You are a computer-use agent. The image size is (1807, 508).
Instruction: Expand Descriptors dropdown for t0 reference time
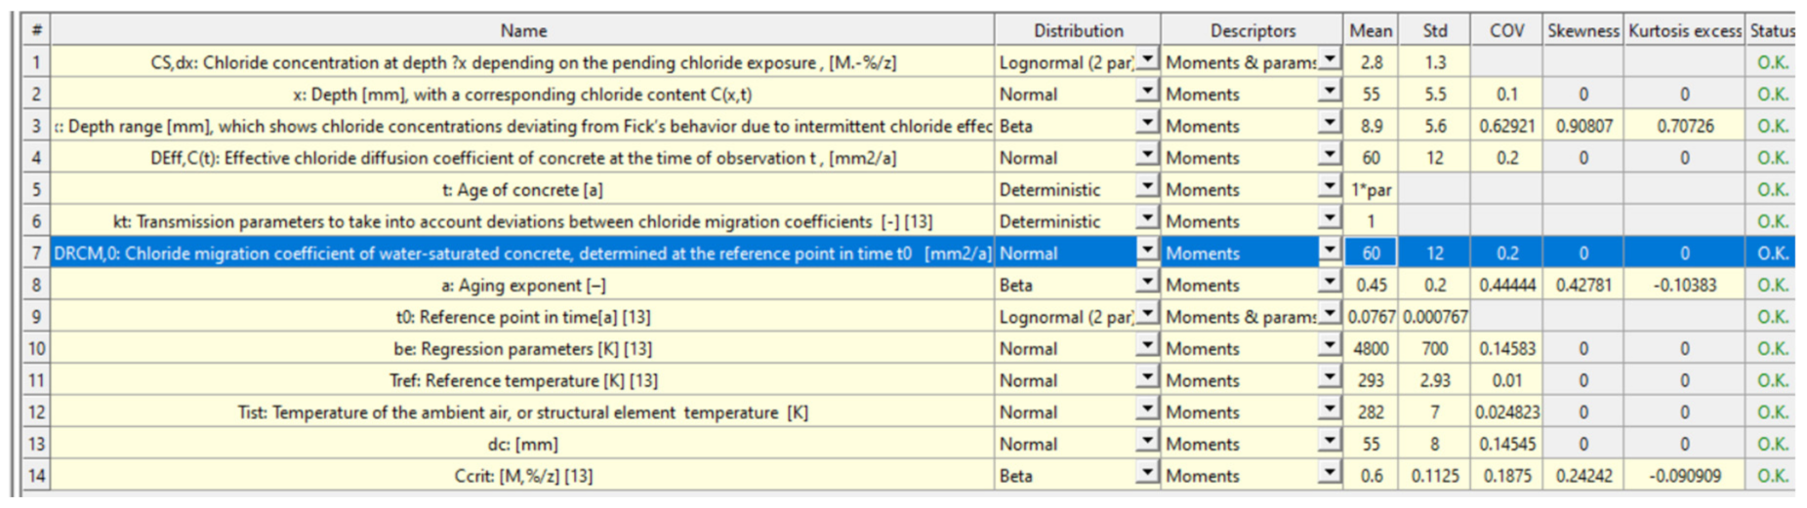click(x=1329, y=316)
